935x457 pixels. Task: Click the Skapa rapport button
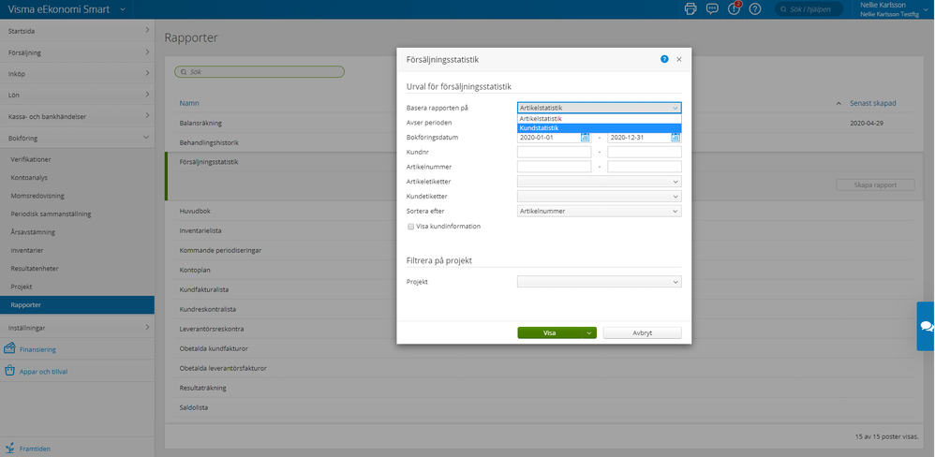[x=875, y=184]
